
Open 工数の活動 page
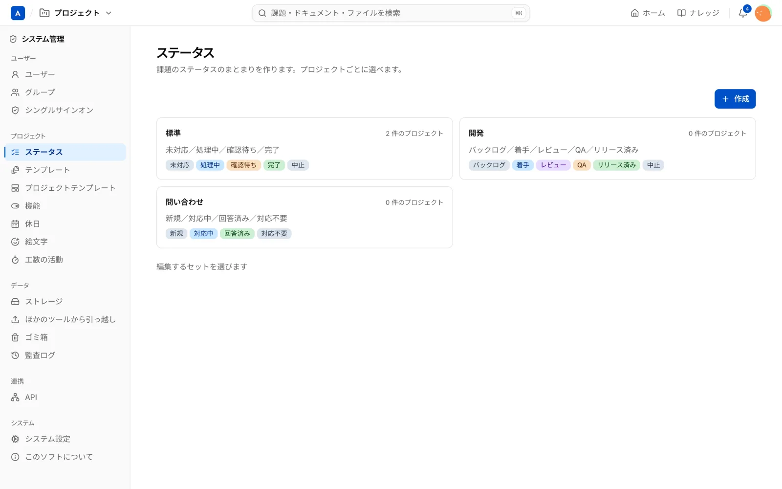point(65,260)
